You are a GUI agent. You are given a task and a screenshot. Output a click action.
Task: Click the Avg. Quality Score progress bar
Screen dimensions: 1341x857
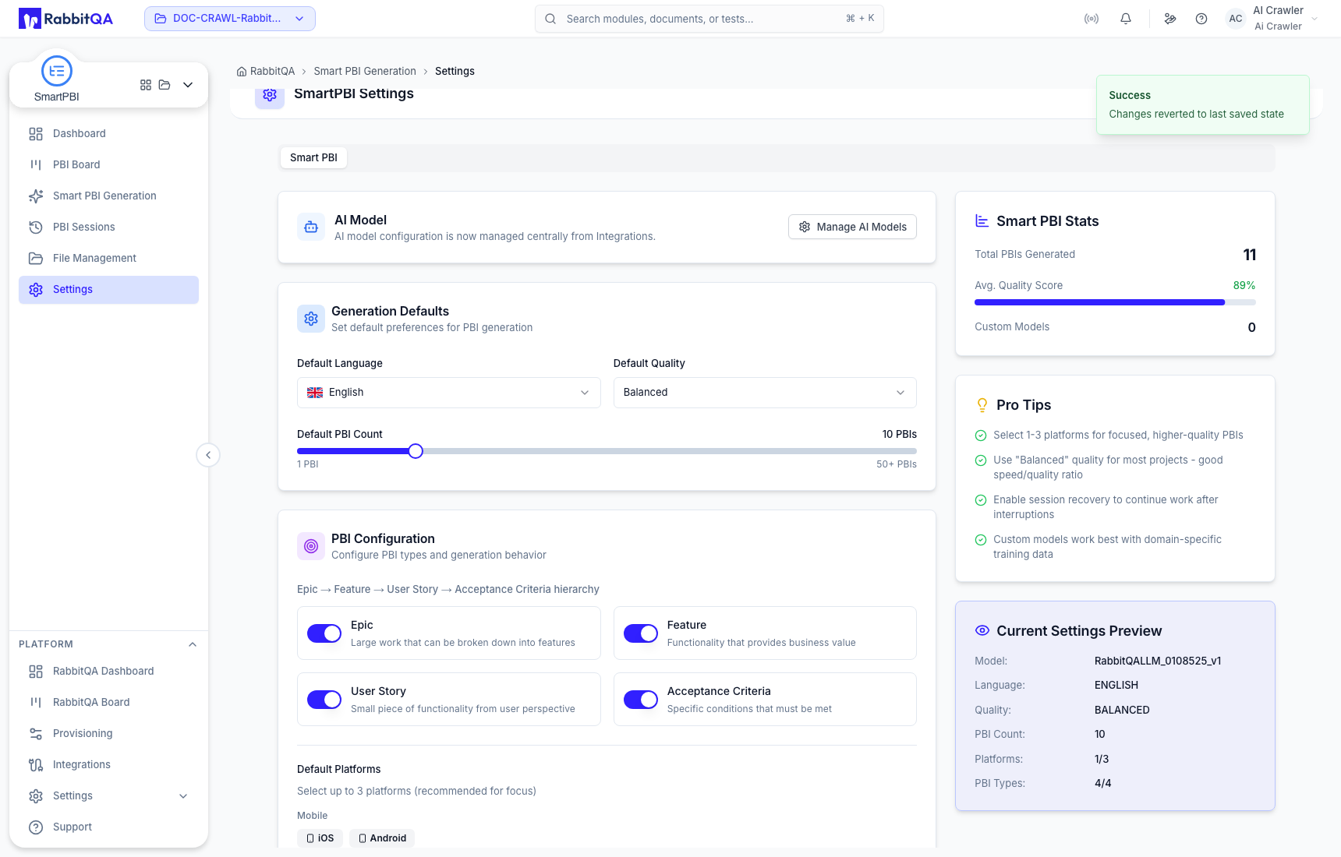tap(1115, 302)
